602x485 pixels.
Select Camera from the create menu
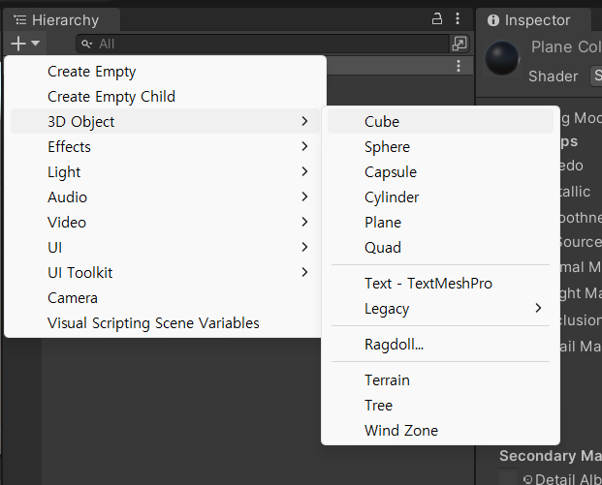pyautogui.click(x=73, y=298)
